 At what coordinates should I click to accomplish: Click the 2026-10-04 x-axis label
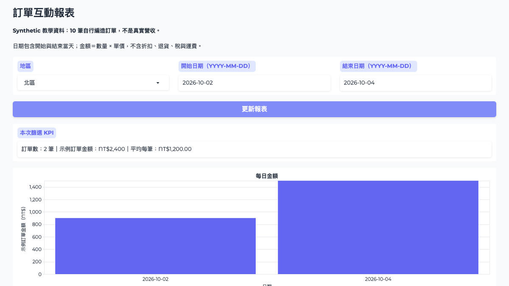coord(378,279)
